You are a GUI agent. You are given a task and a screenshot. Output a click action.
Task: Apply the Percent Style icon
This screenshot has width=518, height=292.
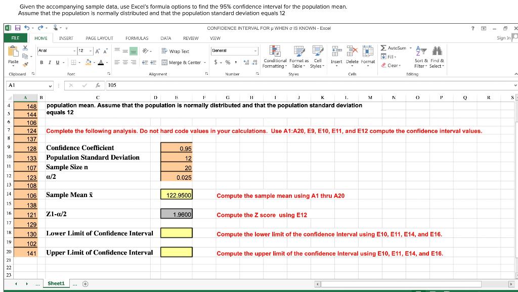[x=227, y=62]
